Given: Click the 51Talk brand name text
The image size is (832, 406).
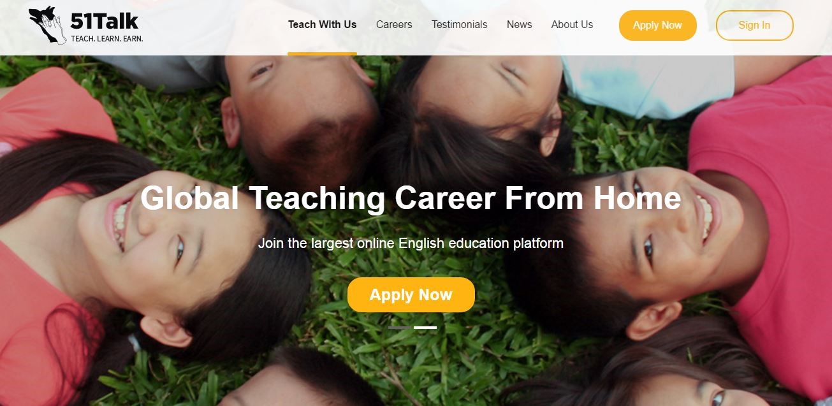Looking at the screenshot, I should click(105, 21).
